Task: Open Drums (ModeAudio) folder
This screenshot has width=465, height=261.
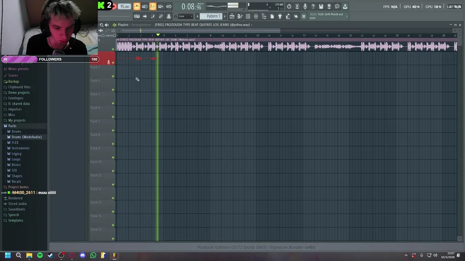Action: [27, 137]
